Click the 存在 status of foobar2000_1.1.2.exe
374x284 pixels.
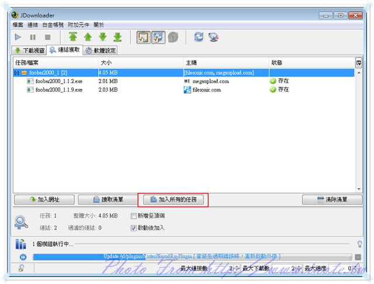click(279, 81)
